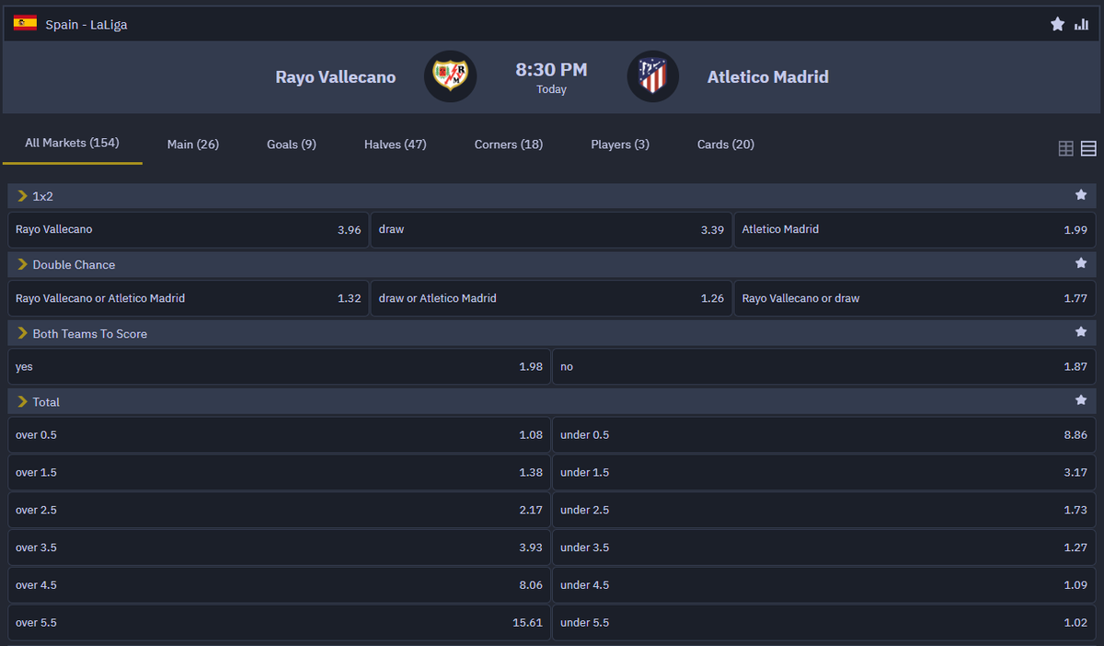Select both teams to score yes
The height and width of the screenshot is (646, 1104).
[280, 366]
